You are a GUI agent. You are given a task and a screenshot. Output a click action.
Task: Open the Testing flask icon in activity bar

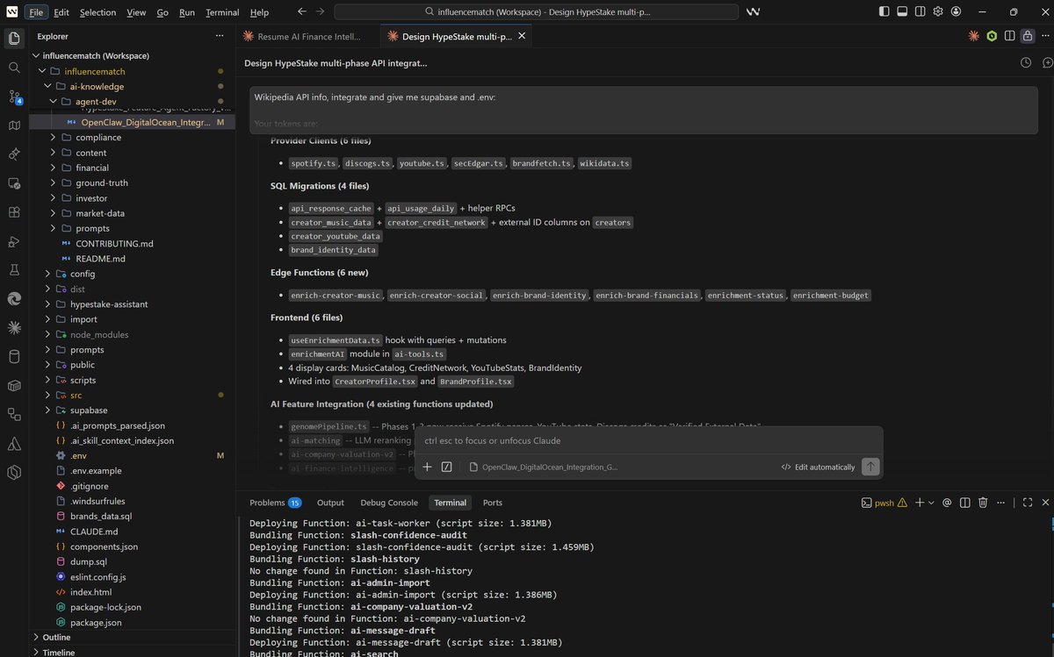(14, 269)
